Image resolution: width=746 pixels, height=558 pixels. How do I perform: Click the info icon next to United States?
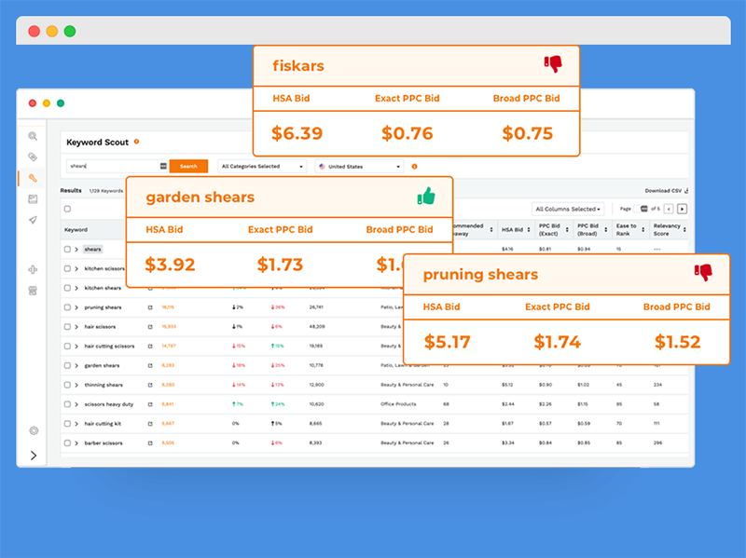tap(414, 167)
